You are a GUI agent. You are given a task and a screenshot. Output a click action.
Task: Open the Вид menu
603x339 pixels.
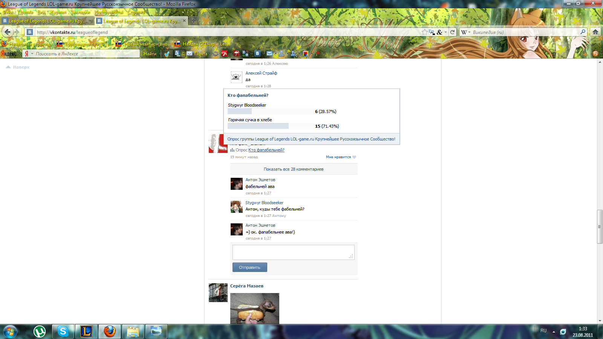(41, 12)
